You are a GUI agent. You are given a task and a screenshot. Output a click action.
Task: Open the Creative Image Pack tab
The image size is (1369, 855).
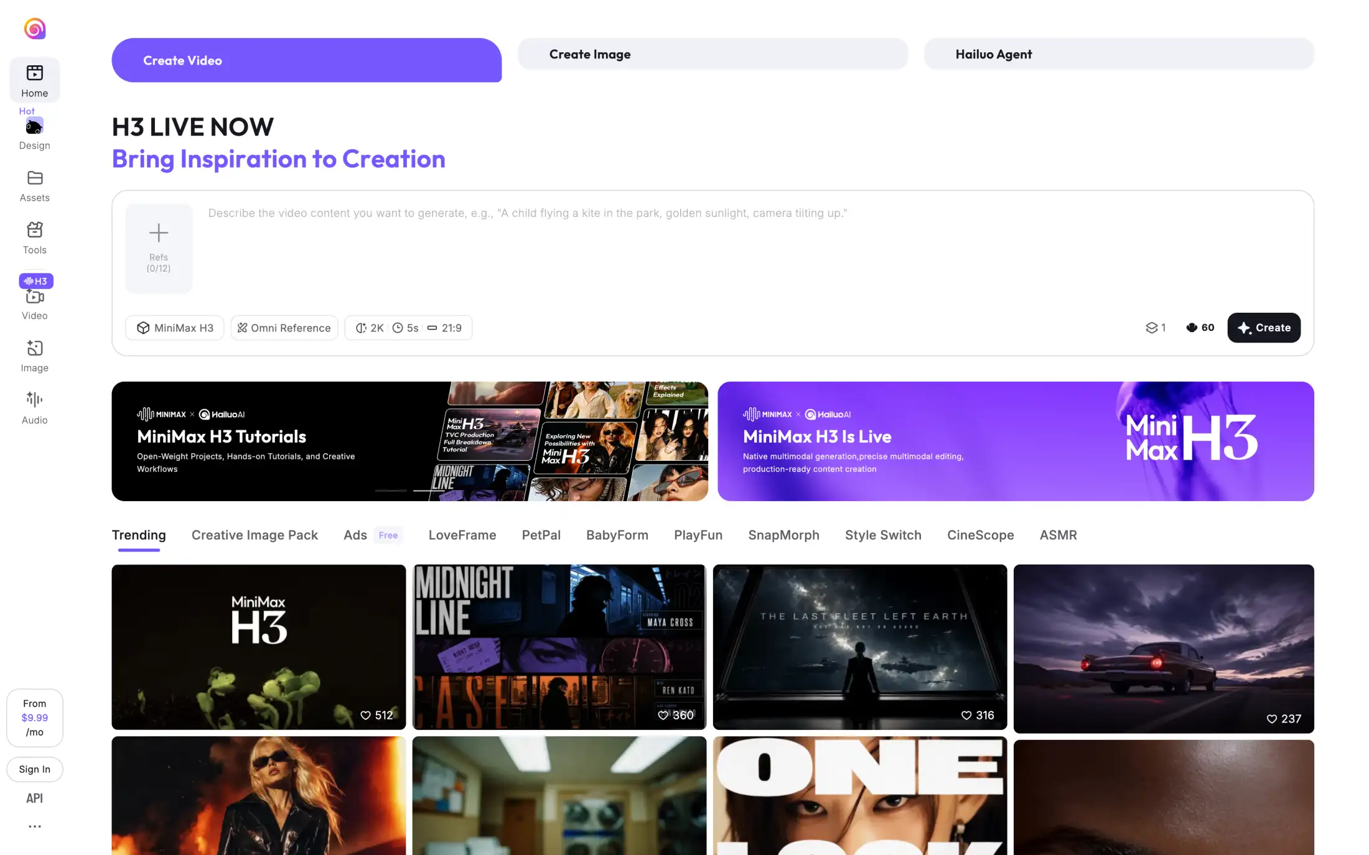tap(255, 535)
